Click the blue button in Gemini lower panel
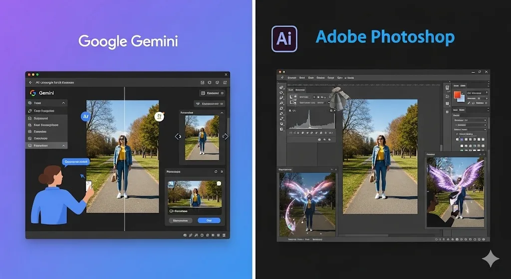This screenshot has width=511, height=279. pyautogui.click(x=209, y=221)
